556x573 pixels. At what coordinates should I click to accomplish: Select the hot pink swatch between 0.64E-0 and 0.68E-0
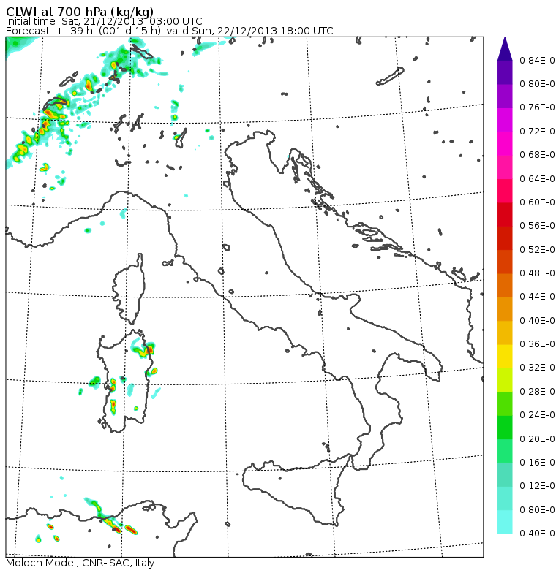505,167
